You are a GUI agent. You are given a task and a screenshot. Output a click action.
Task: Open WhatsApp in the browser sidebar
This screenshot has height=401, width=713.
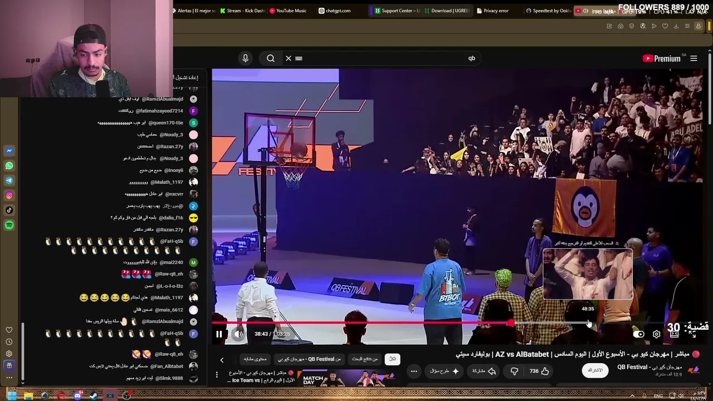(x=9, y=165)
